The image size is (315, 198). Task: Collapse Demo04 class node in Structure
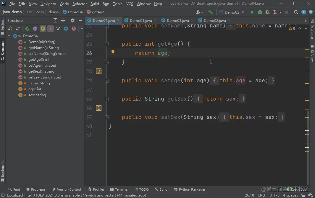[9, 36]
